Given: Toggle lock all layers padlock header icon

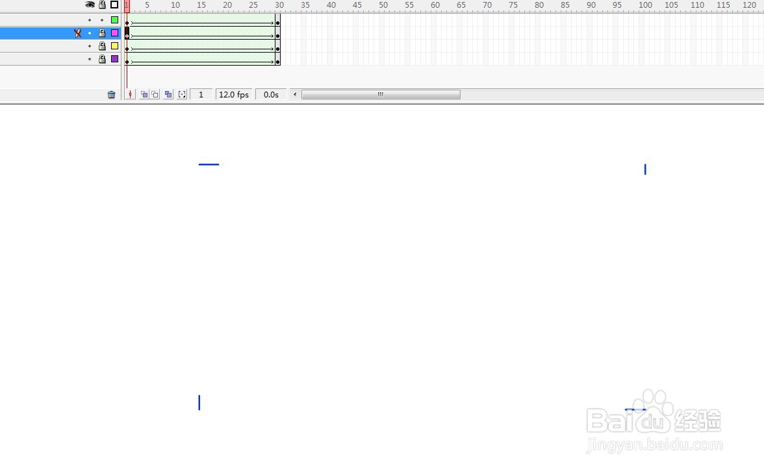Looking at the screenshot, I should click(102, 5).
